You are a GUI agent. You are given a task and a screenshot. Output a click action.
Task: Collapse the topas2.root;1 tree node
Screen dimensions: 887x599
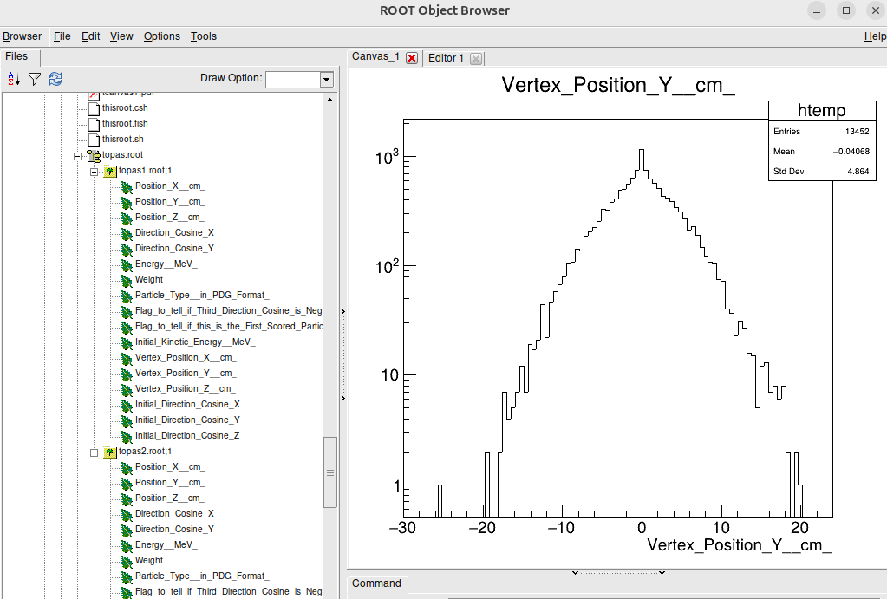(x=94, y=452)
